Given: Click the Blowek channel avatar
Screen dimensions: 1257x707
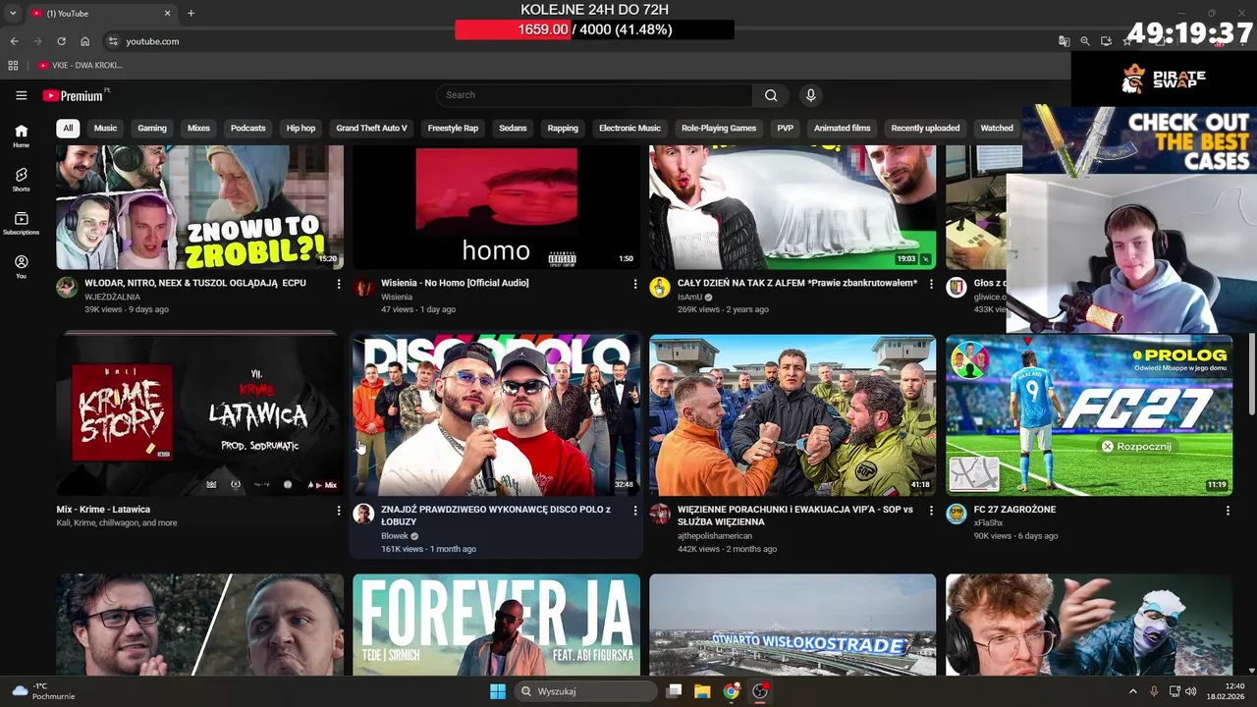Looking at the screenshot, I should 363,514.
